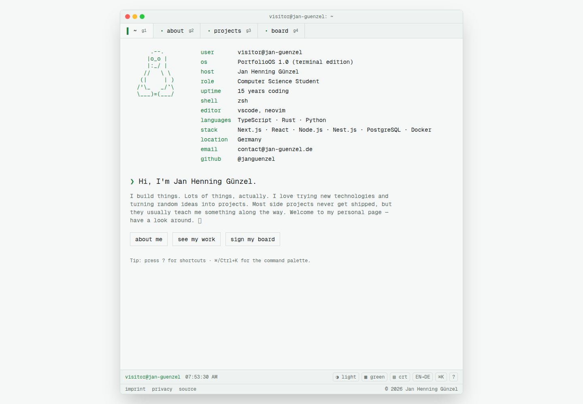Image resolution: width=583 pixels, height=404 pixels.
Task: Click the contact@jan-guenzel.de email address
Action: tap(275, 149)
